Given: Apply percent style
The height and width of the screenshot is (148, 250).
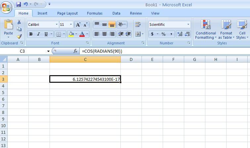Looking at the screenshot, I should click(163, 34).
